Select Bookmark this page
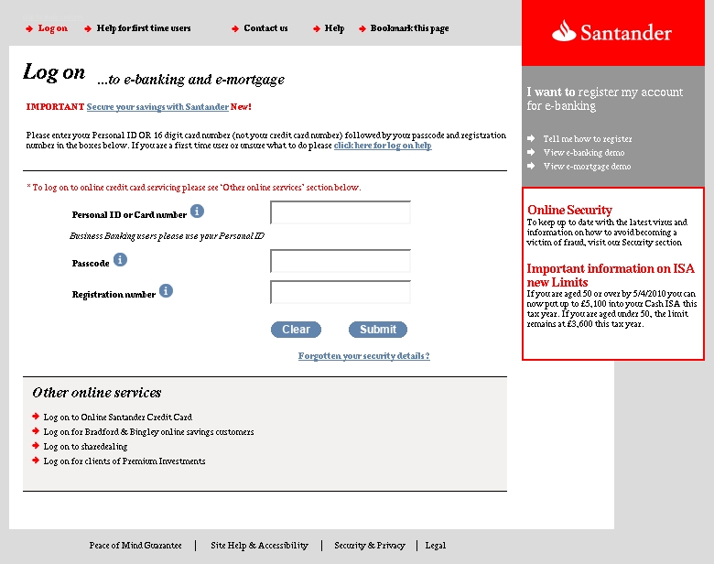Viewport: 714px width, 564px height. (409, 28)
